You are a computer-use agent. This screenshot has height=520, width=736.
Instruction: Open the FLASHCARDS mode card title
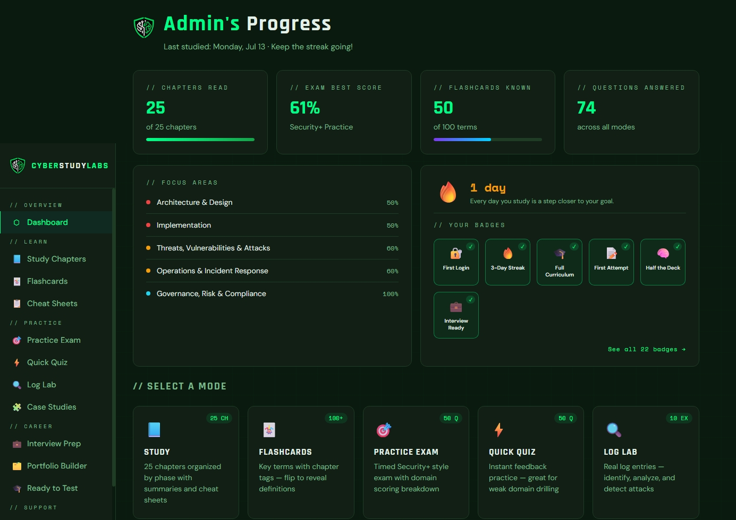[x=285, y=452]
